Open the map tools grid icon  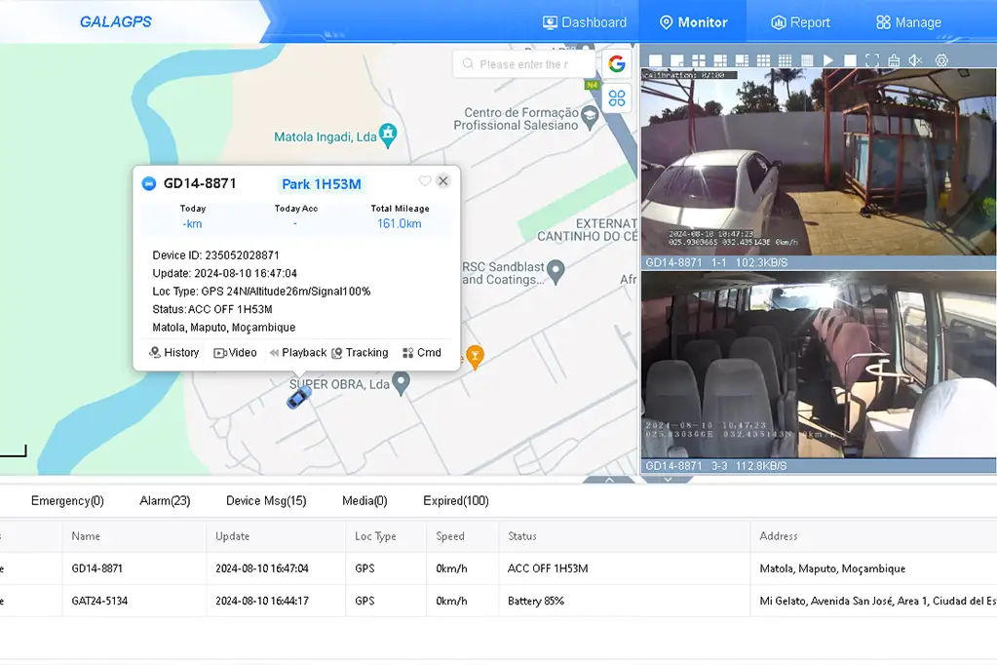click(617, 98)
